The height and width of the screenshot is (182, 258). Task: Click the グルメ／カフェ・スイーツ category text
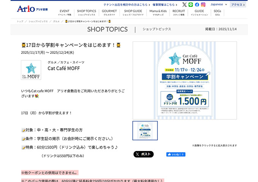pos(66,62)
